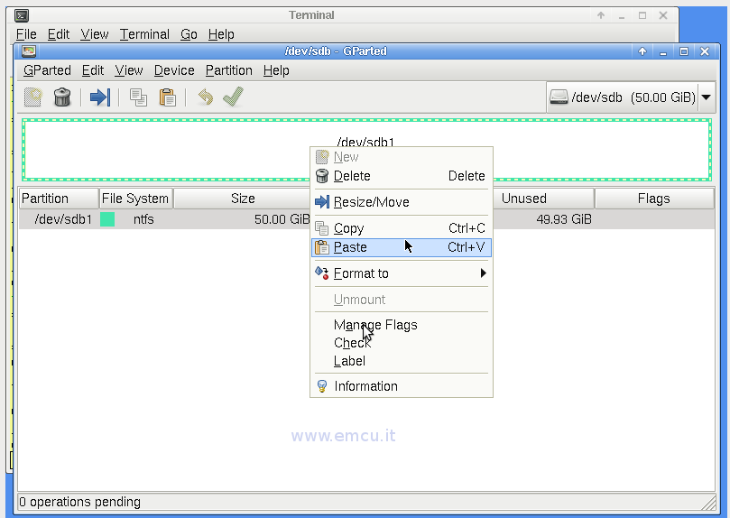Open the Terminal menu in Terminal window
The height and width of the screenshot is (518, 730).
click(x=144, y=34)
